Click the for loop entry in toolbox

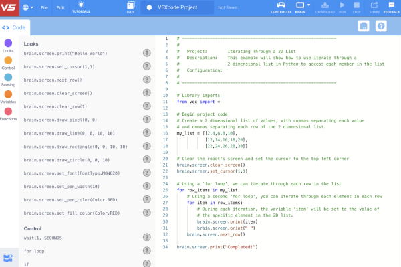[x=34, y=251]
